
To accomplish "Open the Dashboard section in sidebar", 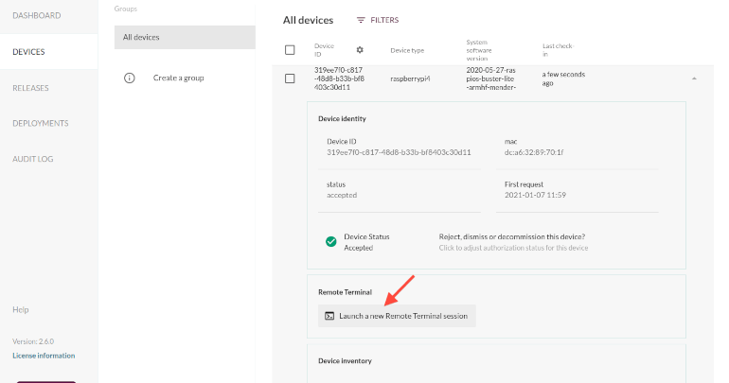I will pos(36,16).
